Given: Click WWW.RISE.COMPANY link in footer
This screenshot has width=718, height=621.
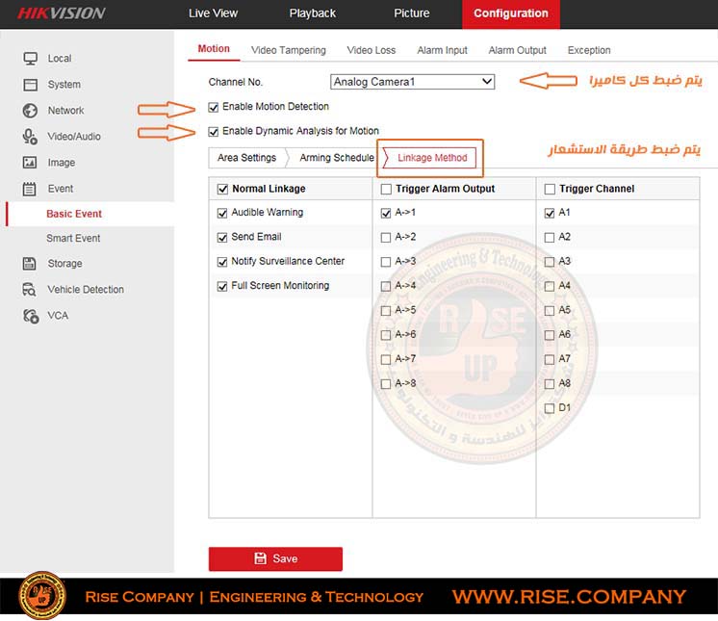Looking at the screenshot, I should coord(569,596).
